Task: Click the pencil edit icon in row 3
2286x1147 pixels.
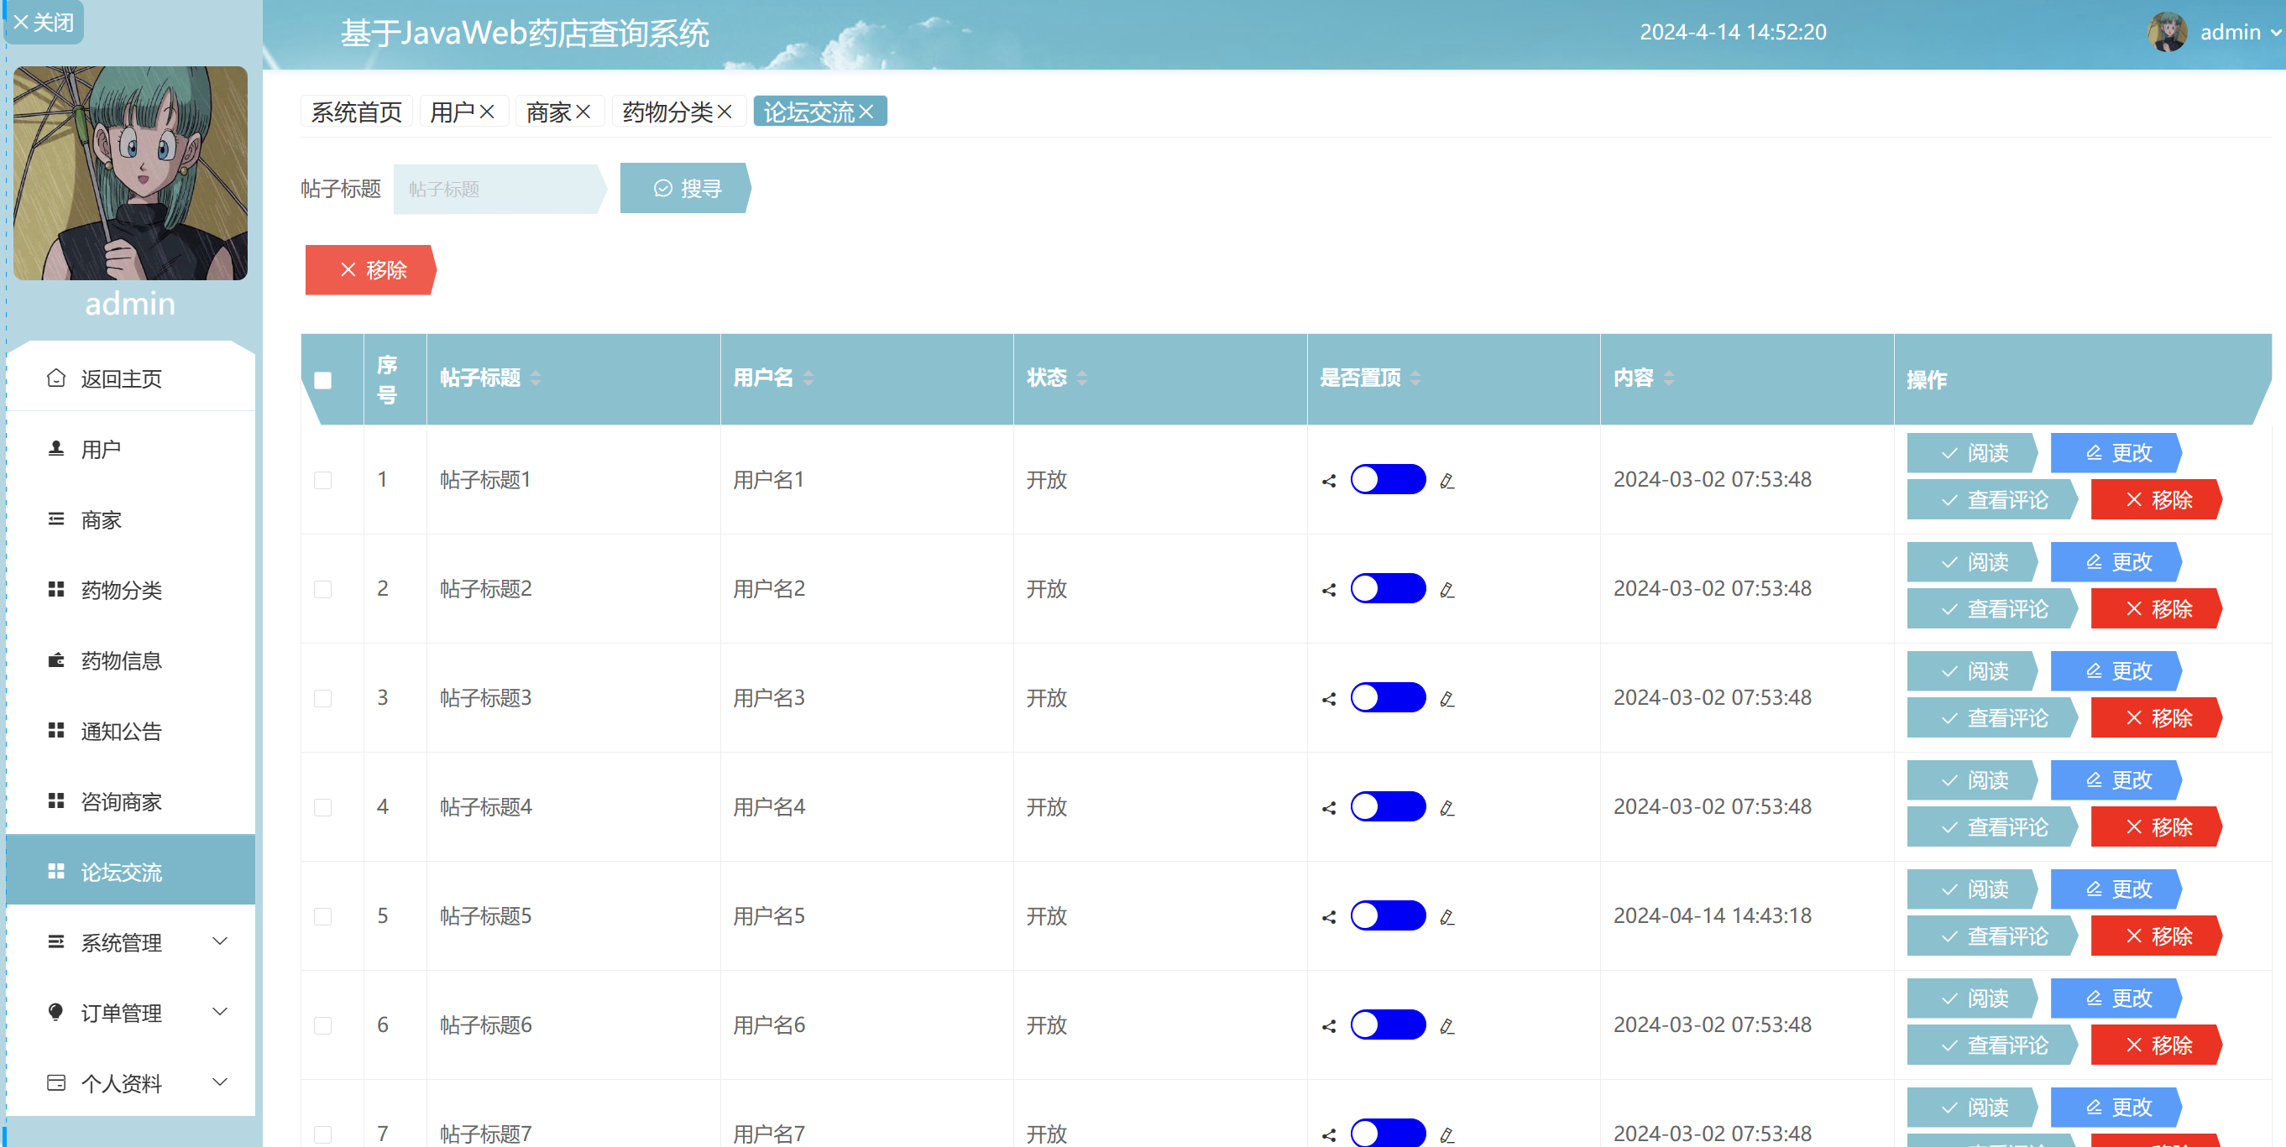Action: click(1446, 699)
